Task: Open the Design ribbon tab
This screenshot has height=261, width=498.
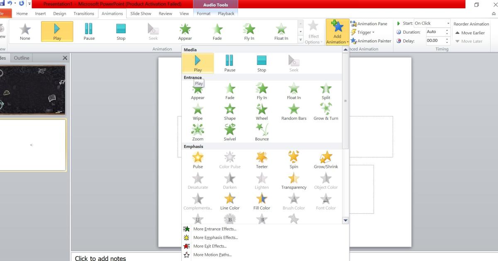Action: click(59, 14)
